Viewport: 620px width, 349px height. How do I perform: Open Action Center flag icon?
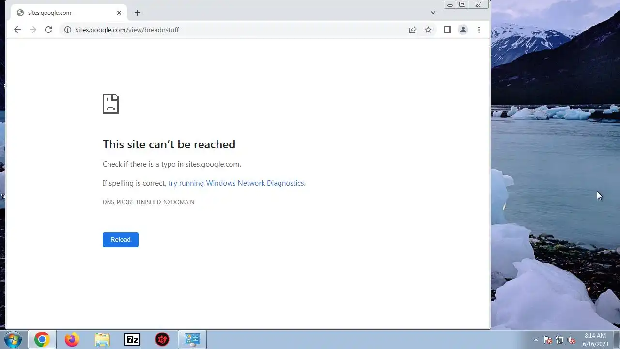click(548, 340)
